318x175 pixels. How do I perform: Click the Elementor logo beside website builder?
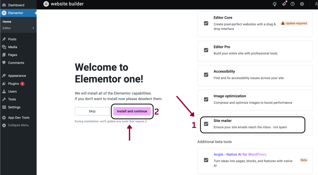point(46,4)
